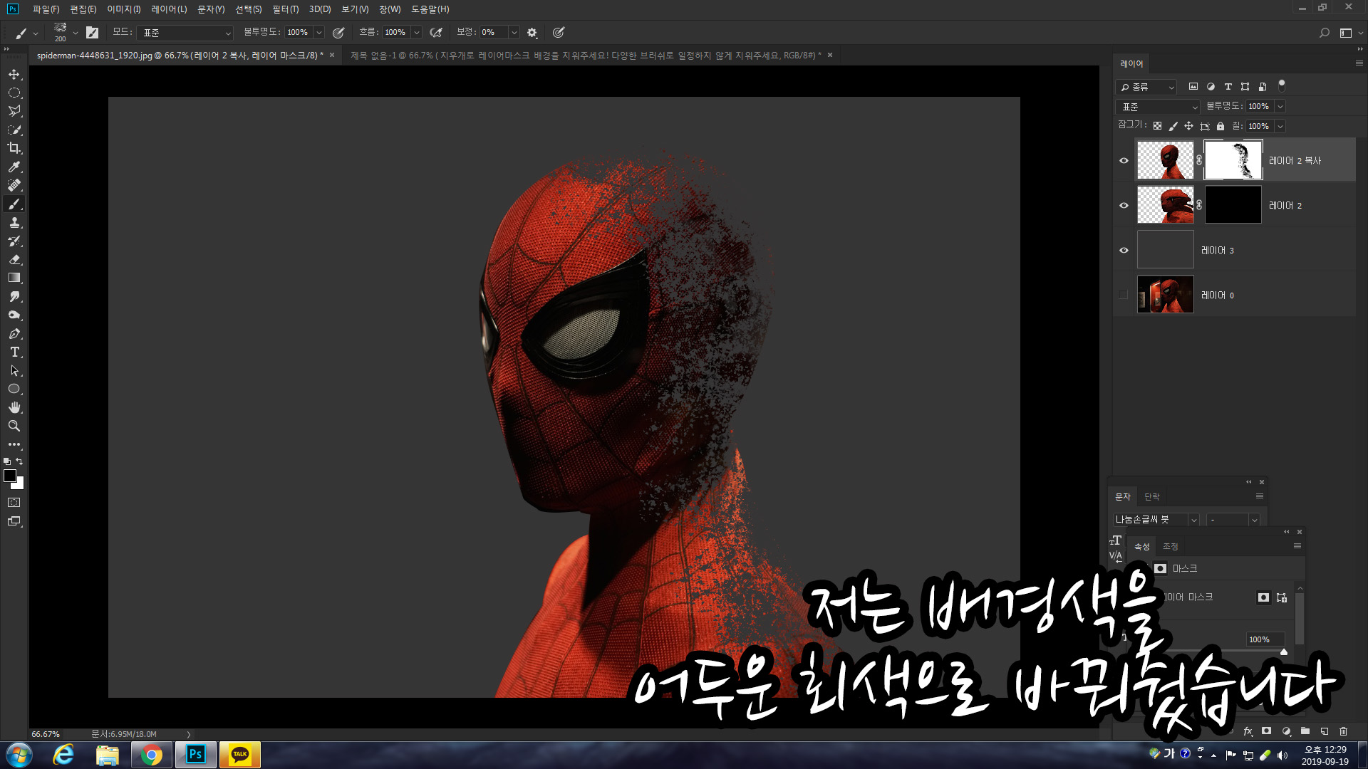Select the Hand tool

14,407
